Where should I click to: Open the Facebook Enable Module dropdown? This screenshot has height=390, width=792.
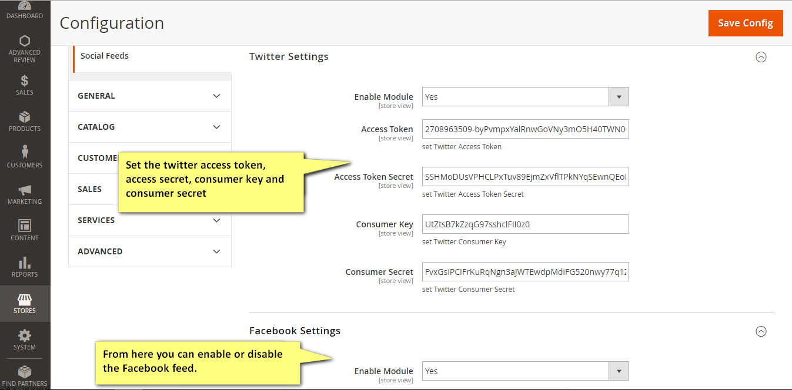click(618, 371)
